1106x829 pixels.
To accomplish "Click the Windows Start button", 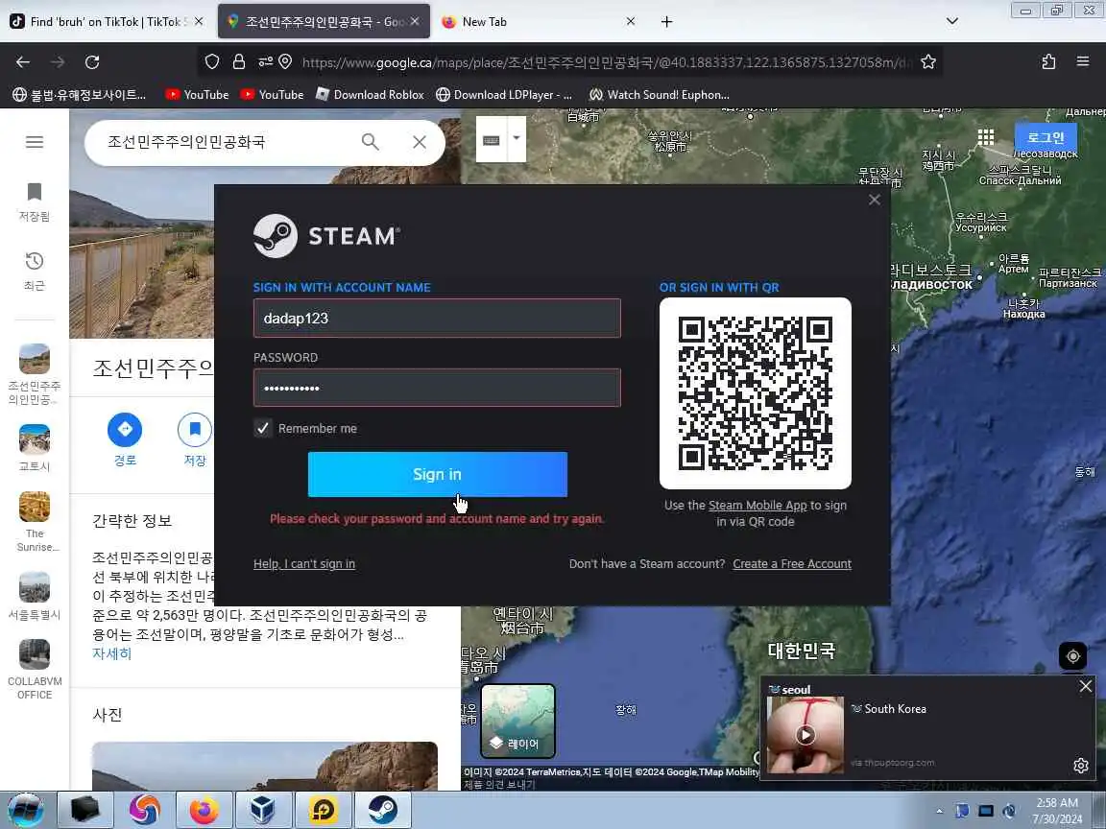I will (x=25, y=810).
